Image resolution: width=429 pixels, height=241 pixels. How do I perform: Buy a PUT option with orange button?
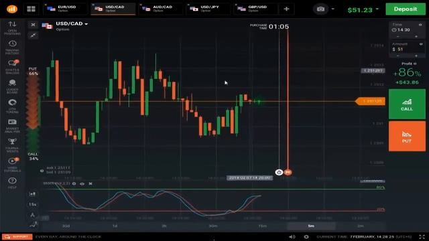tap(407, 137)
